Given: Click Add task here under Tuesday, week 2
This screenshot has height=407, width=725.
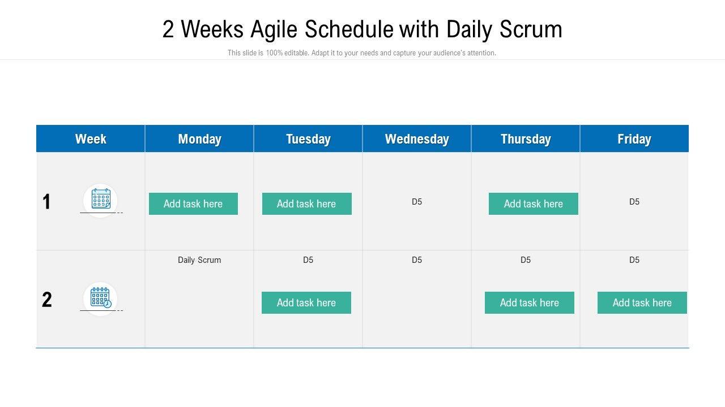Looking at the screenshot, I should pyautogui.click(x=306, y=303).
